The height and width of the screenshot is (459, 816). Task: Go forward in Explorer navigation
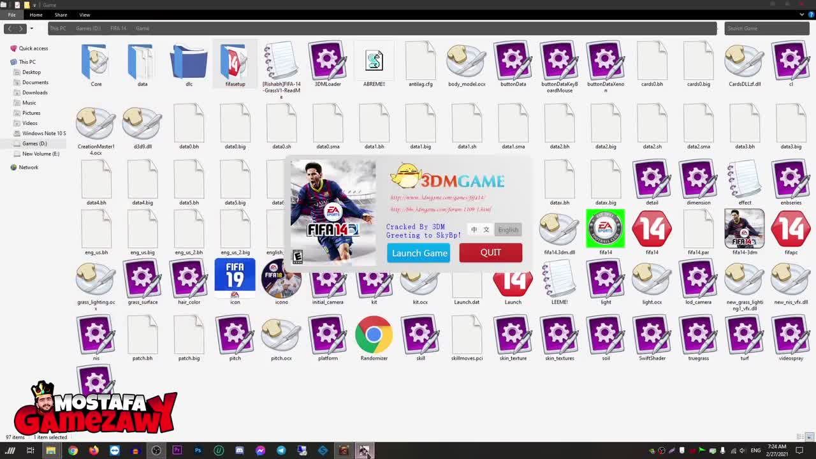(x=21, y=28)
